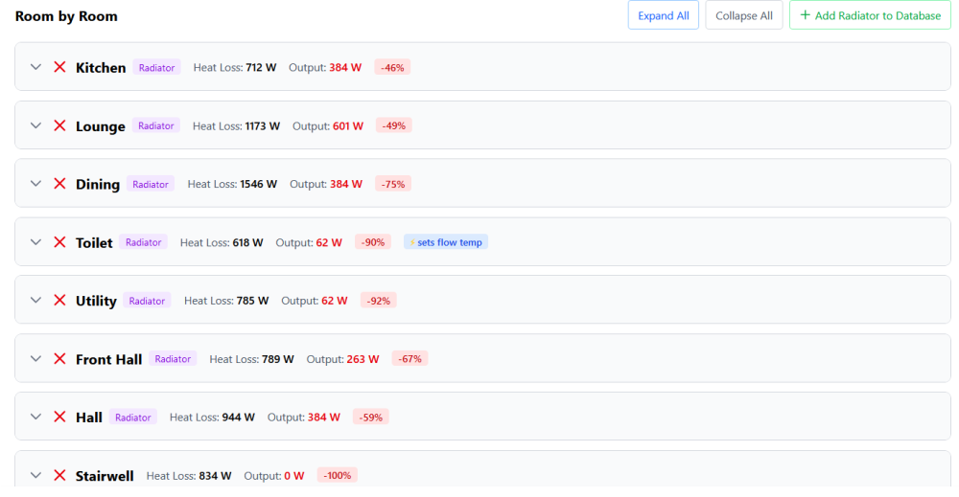The width and height of the screenshot is (959, 497).
Task: Expand the Lounge room row chevron
Action: tap(36, 125)
